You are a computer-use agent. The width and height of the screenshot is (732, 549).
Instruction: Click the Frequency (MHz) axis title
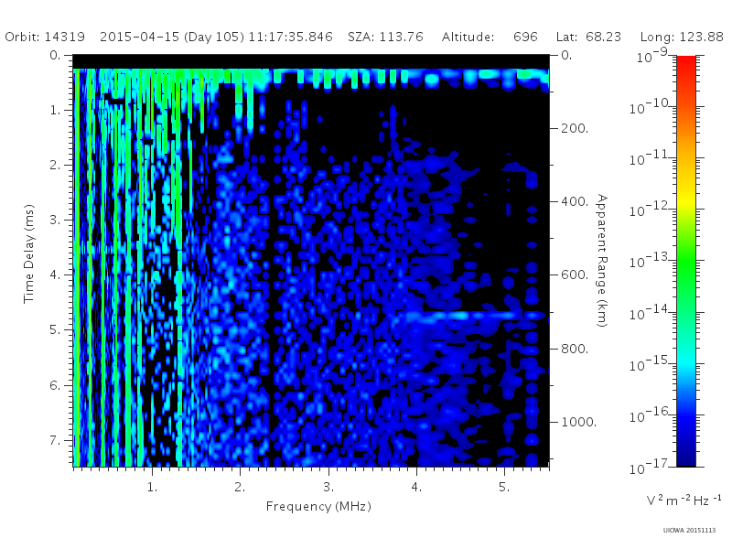(x=318, y=507)
